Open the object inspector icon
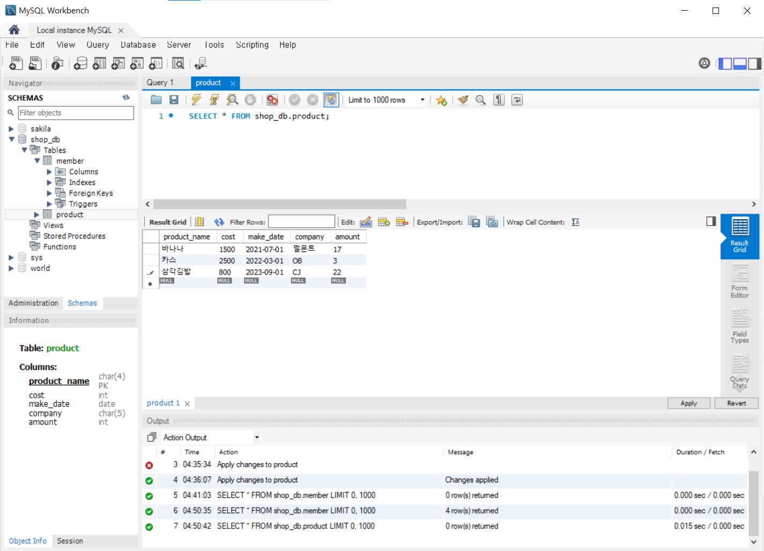Screen dimensions: 764x551 pyautogui.click(x=57, y=63)
